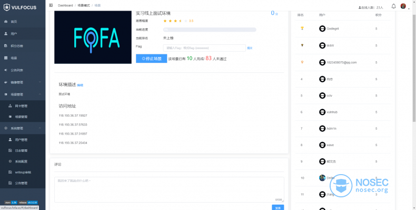Go to 场景模式 breadcrumb
The image size is (416, 210).
[84, 5]
